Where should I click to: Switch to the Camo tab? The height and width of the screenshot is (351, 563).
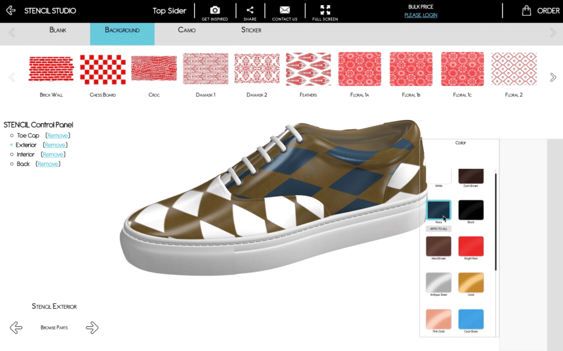tap(186, 30)
